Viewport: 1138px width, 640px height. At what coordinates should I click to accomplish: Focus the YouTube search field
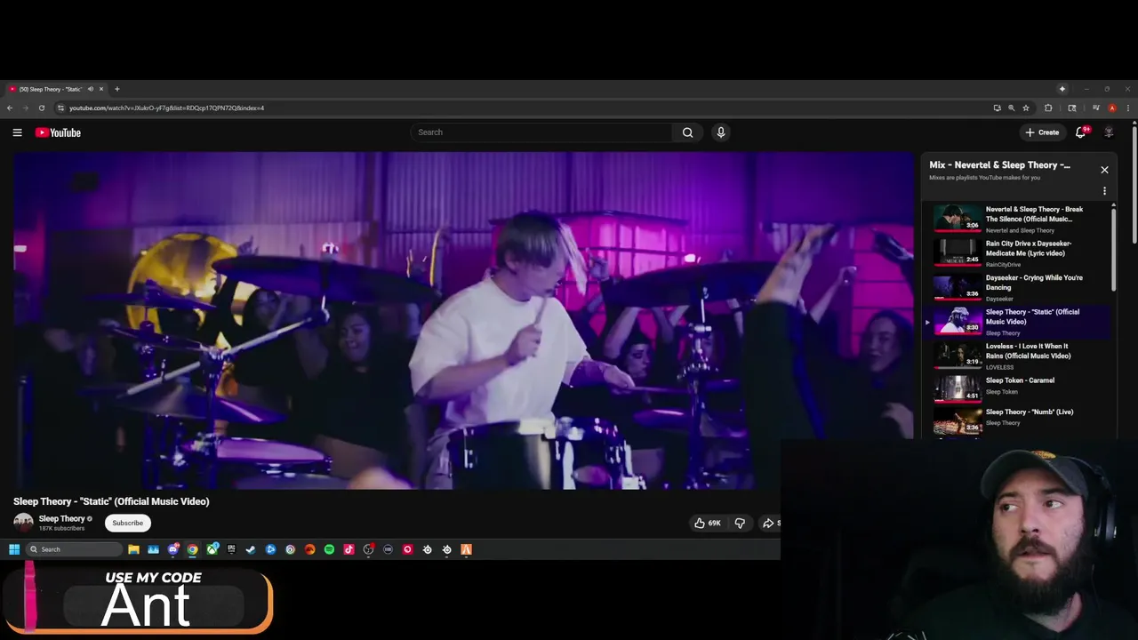pyautogui.click(x=542, y=132)
